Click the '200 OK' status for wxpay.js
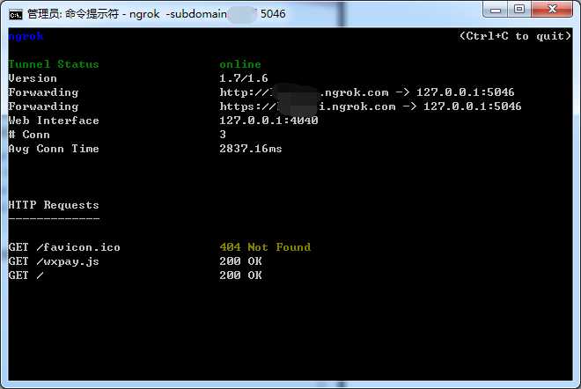The height and width of the screenshot is (389, 581). (240, 261)
